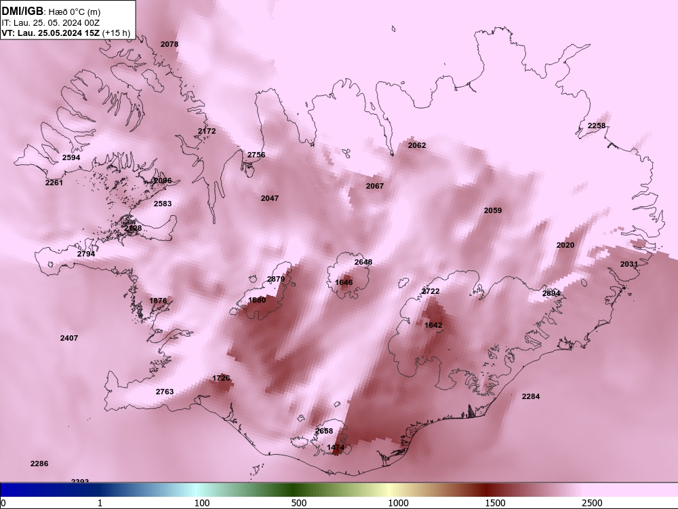Click the 1646 height value
This screenshot has width=678, height=509.
tap(344, 282)
